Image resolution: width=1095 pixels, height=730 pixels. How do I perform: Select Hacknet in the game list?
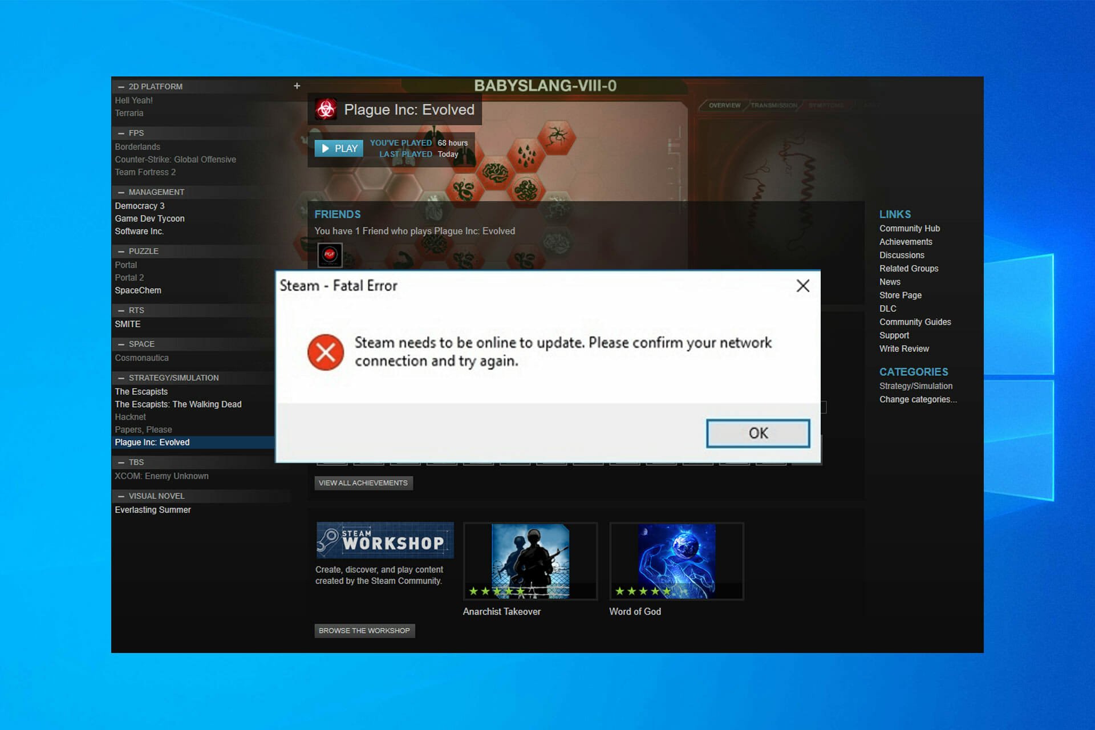[x=131, y=417]
